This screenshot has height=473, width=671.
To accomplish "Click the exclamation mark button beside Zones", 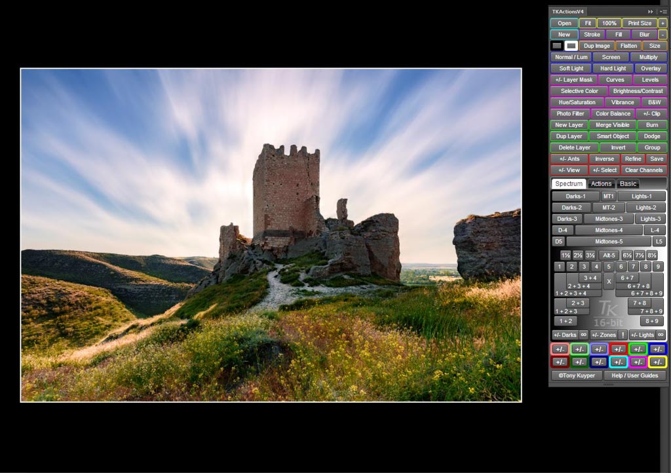I will click(x=623, y=335).
